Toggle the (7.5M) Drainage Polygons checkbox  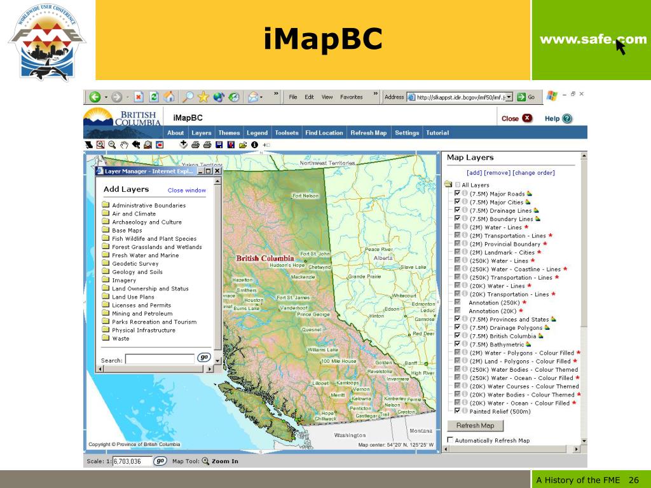point(457,327)
